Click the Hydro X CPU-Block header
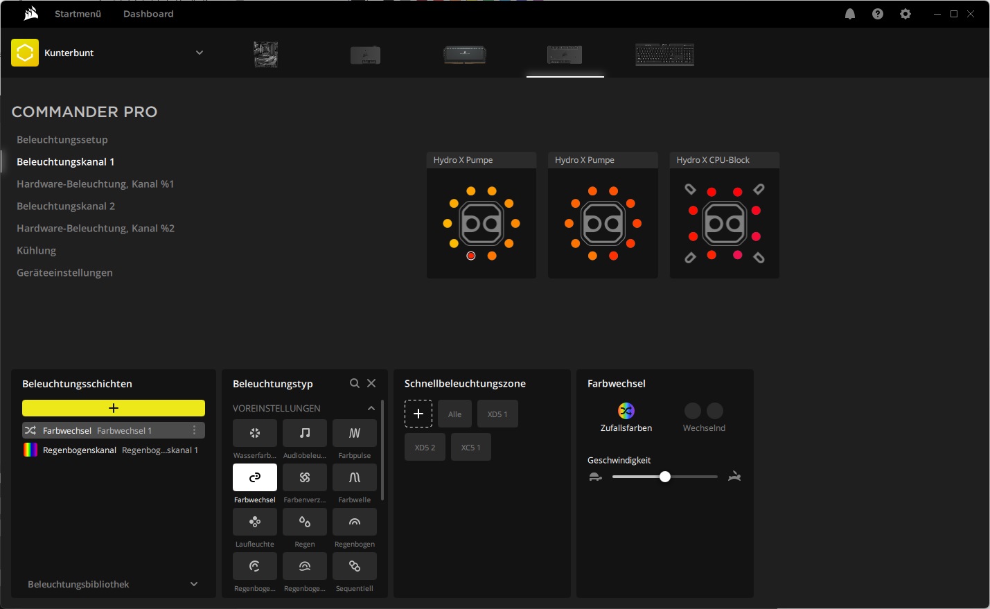Viewport: 990px width, 609px height. pyautogui.click(x=725, y=159)
